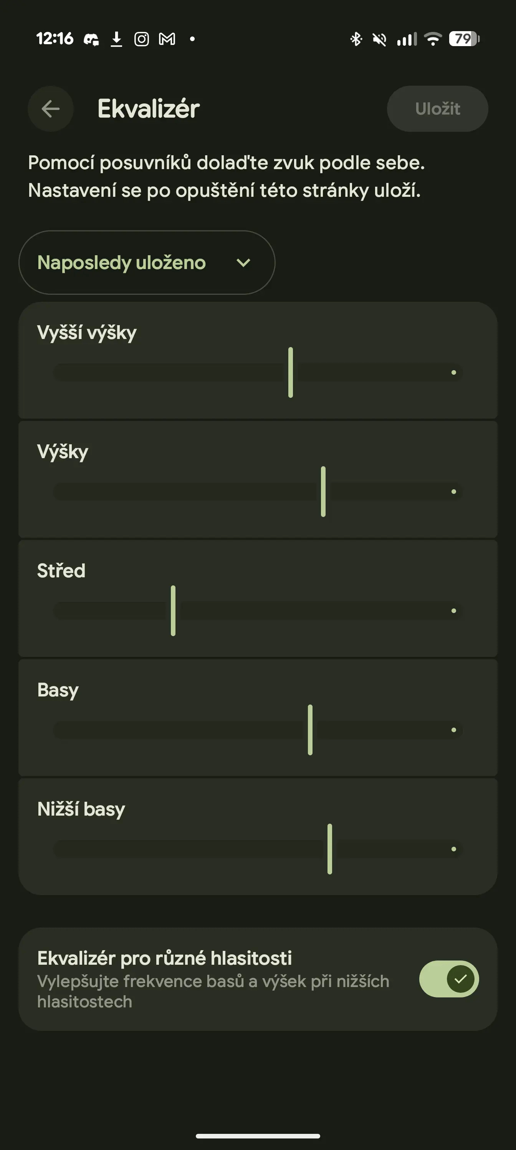Tap the muted sound status icon

pos(379,40)
